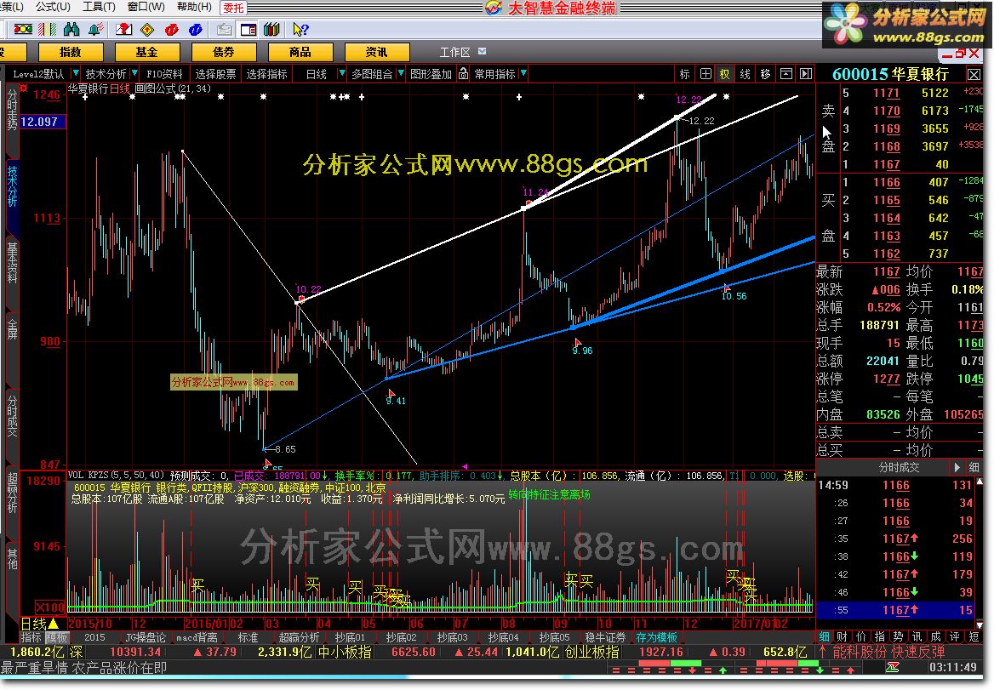This screenshot has height=690, width=994.
Task: Open the alarm bell alert tool
Action: point(95,29)
